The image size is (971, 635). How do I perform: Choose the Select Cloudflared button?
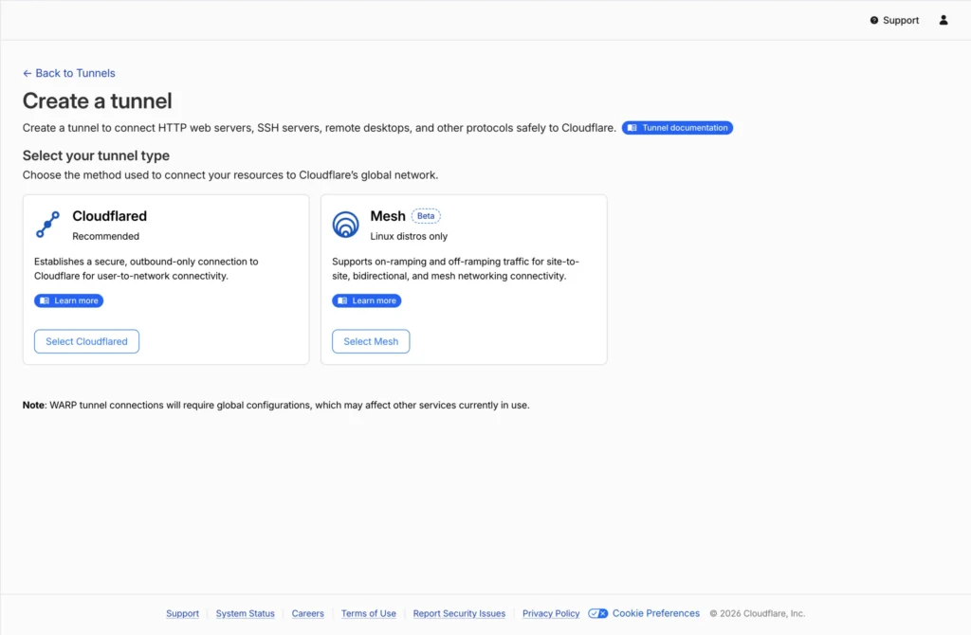pyautogui.click(x=86, y=341)
